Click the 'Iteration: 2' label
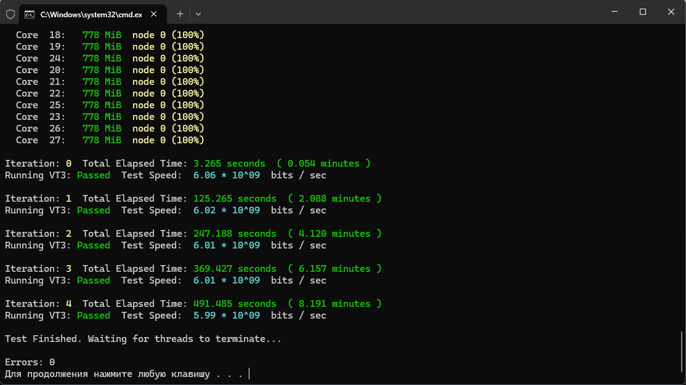Image resolution: width=686 pixels, height=385 pixels. (x=38, y=234)
